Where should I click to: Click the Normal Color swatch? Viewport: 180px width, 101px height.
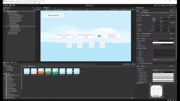(163, 74)
